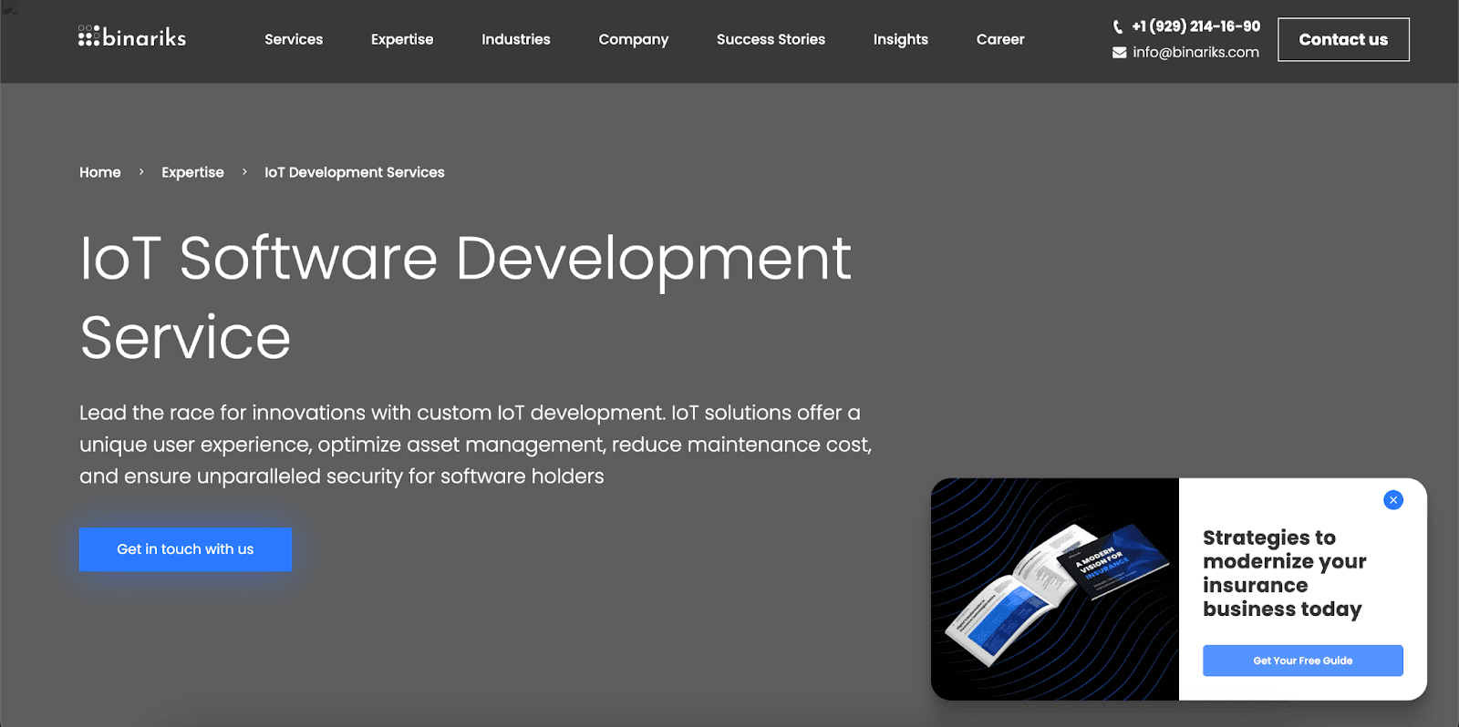The image size is (1459, 727).
Task: Click IoT Development Services breadcrumb
Action: click(355, 172)
